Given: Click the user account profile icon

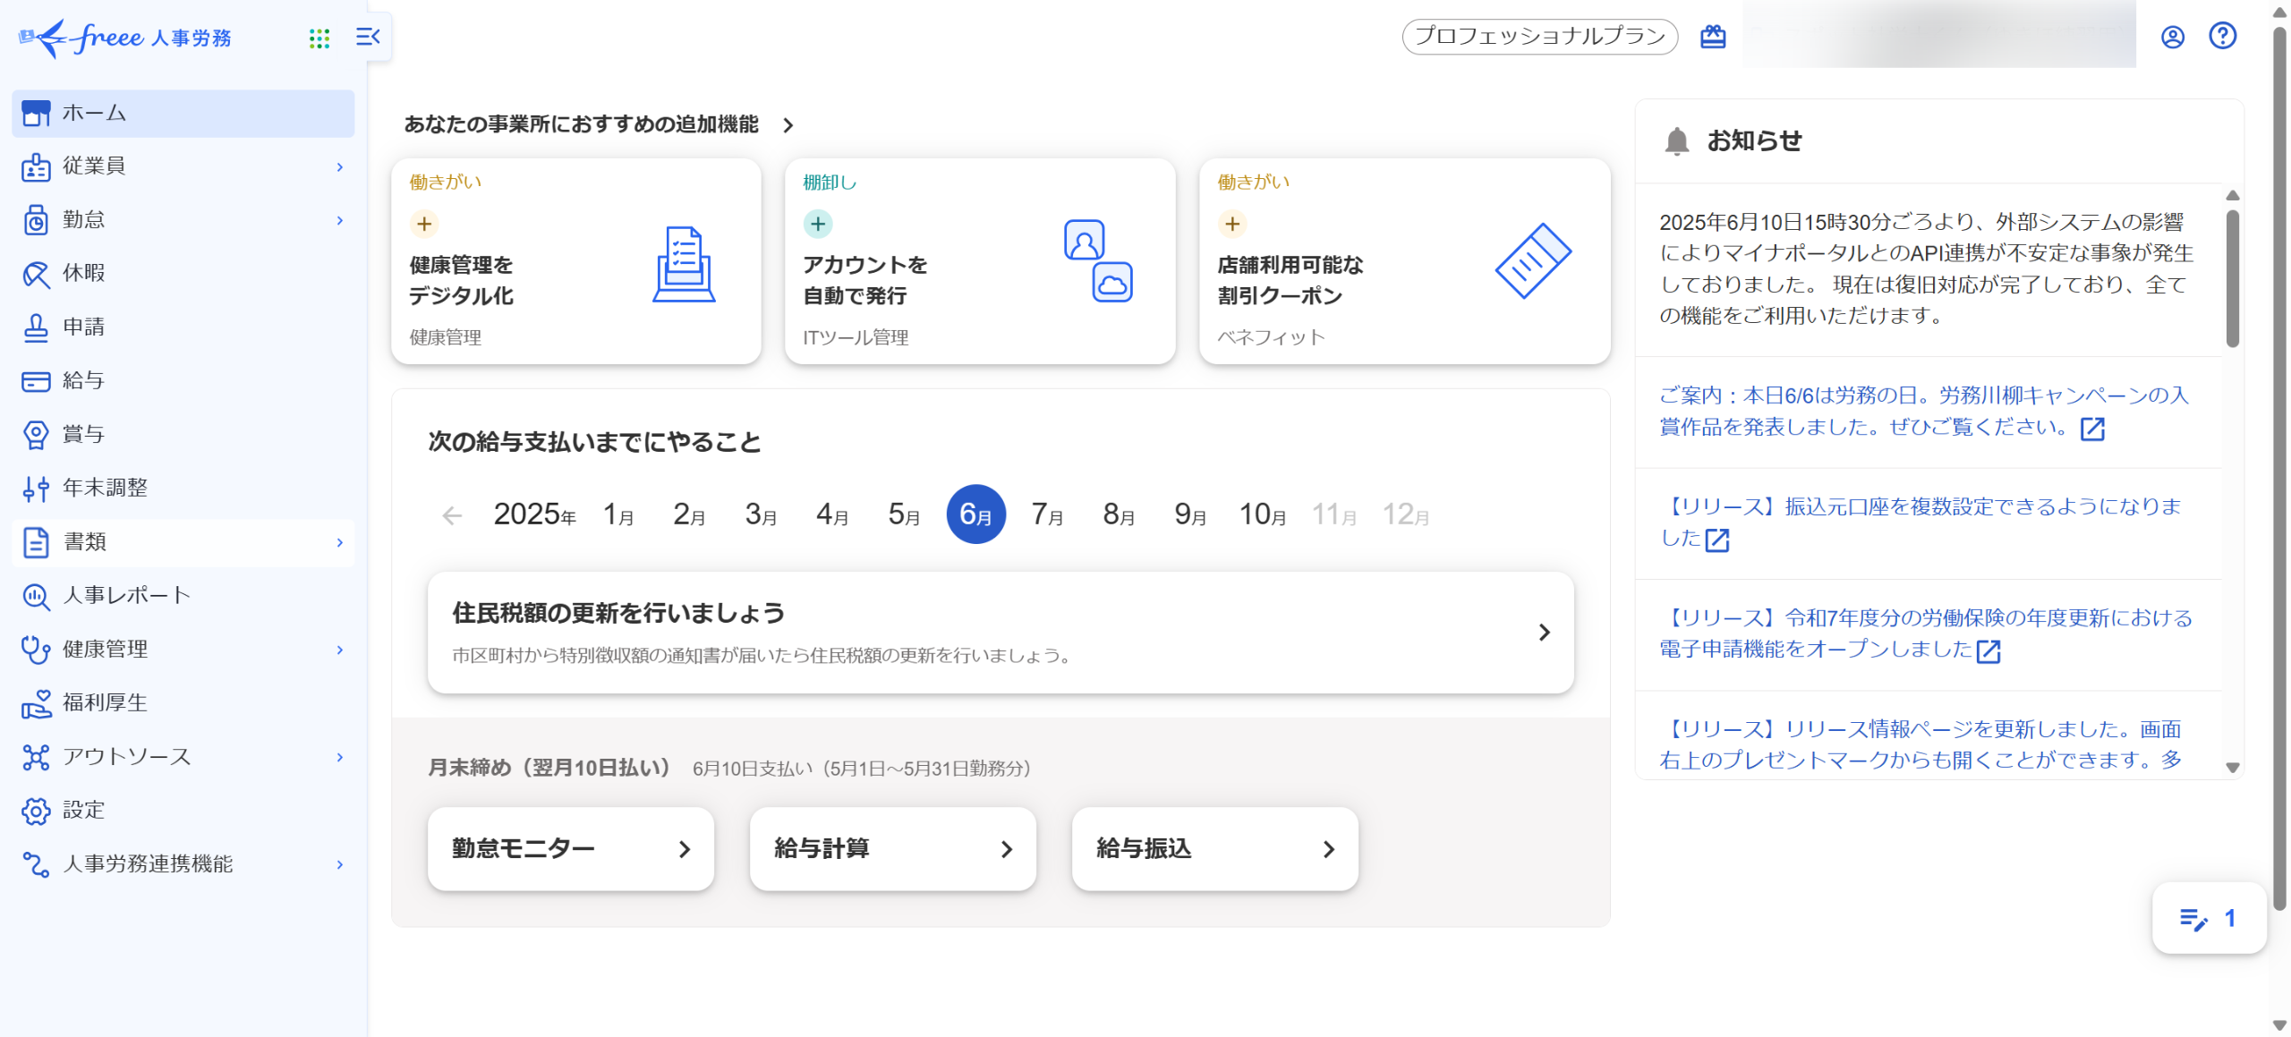Looking at the screenshot, I should (2173, 37).
